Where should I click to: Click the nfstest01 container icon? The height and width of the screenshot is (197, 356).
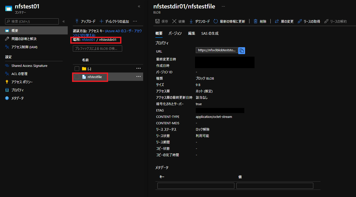8,8
